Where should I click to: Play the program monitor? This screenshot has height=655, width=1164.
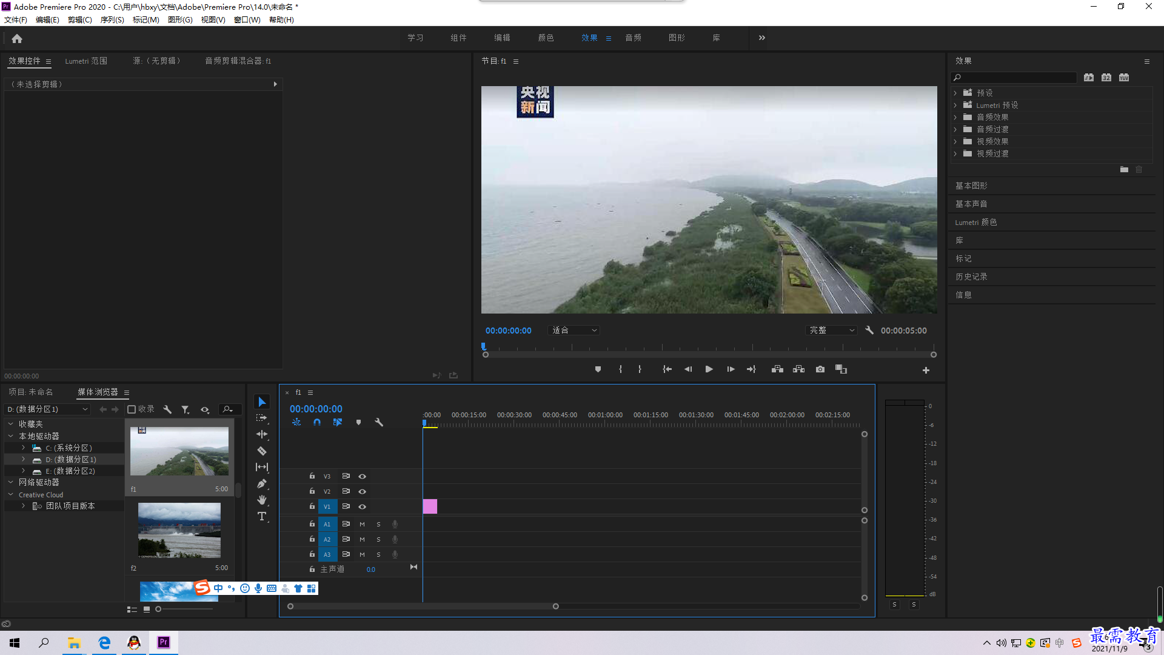coord(709,369)
